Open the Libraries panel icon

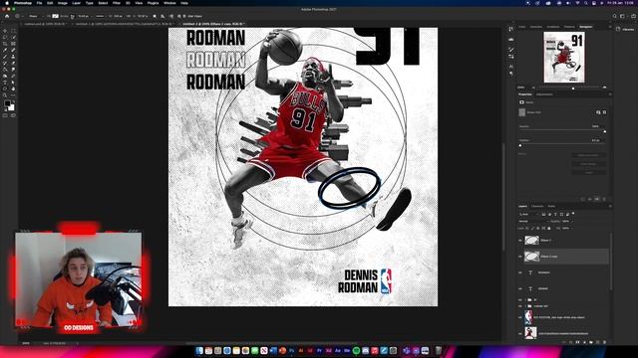(x=618, y=29)
